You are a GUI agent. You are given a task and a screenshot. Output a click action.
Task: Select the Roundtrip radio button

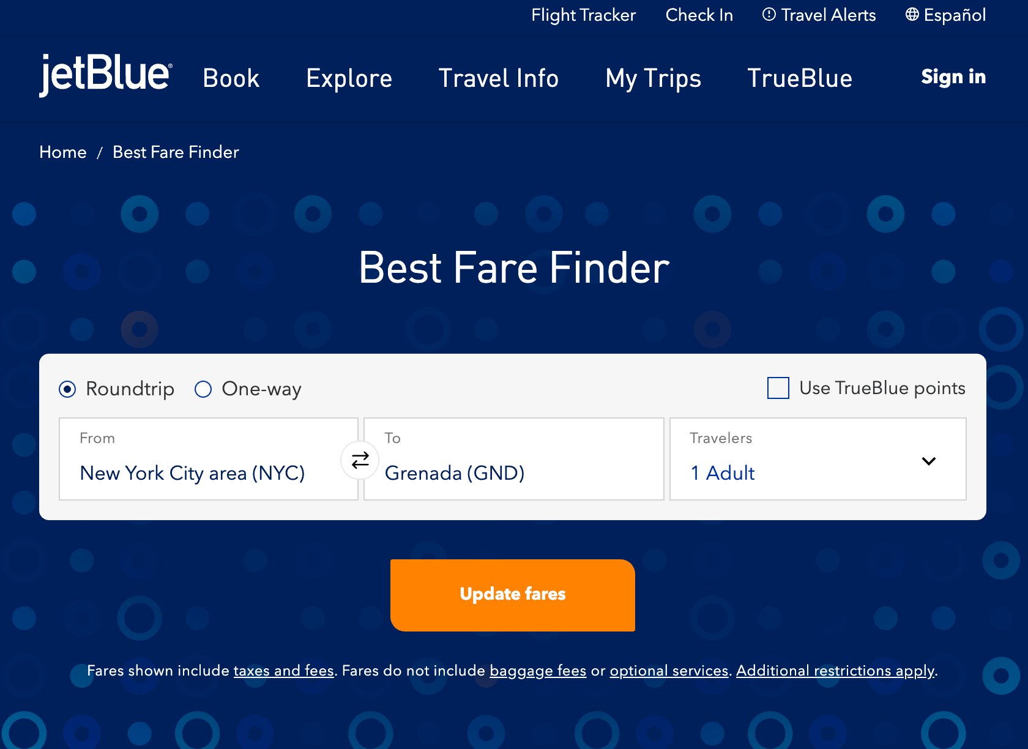point(67,389)
